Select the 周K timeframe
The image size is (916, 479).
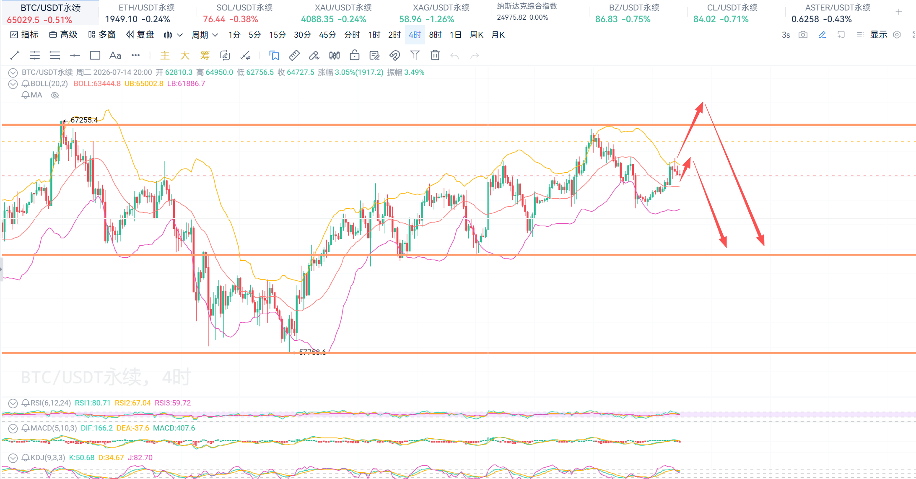tap(477, 35)
